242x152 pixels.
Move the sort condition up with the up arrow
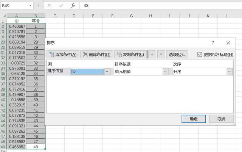[x=152, y=55]
